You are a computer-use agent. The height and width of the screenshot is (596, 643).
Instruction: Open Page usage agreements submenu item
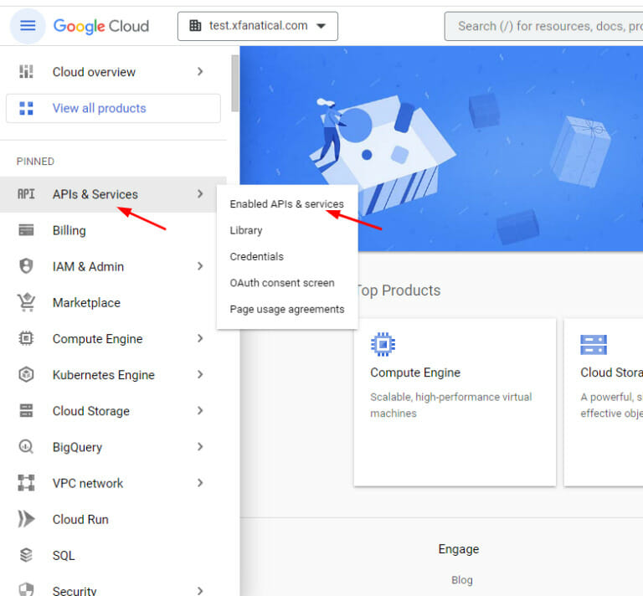pyautogui.click(x=286, y=309)
